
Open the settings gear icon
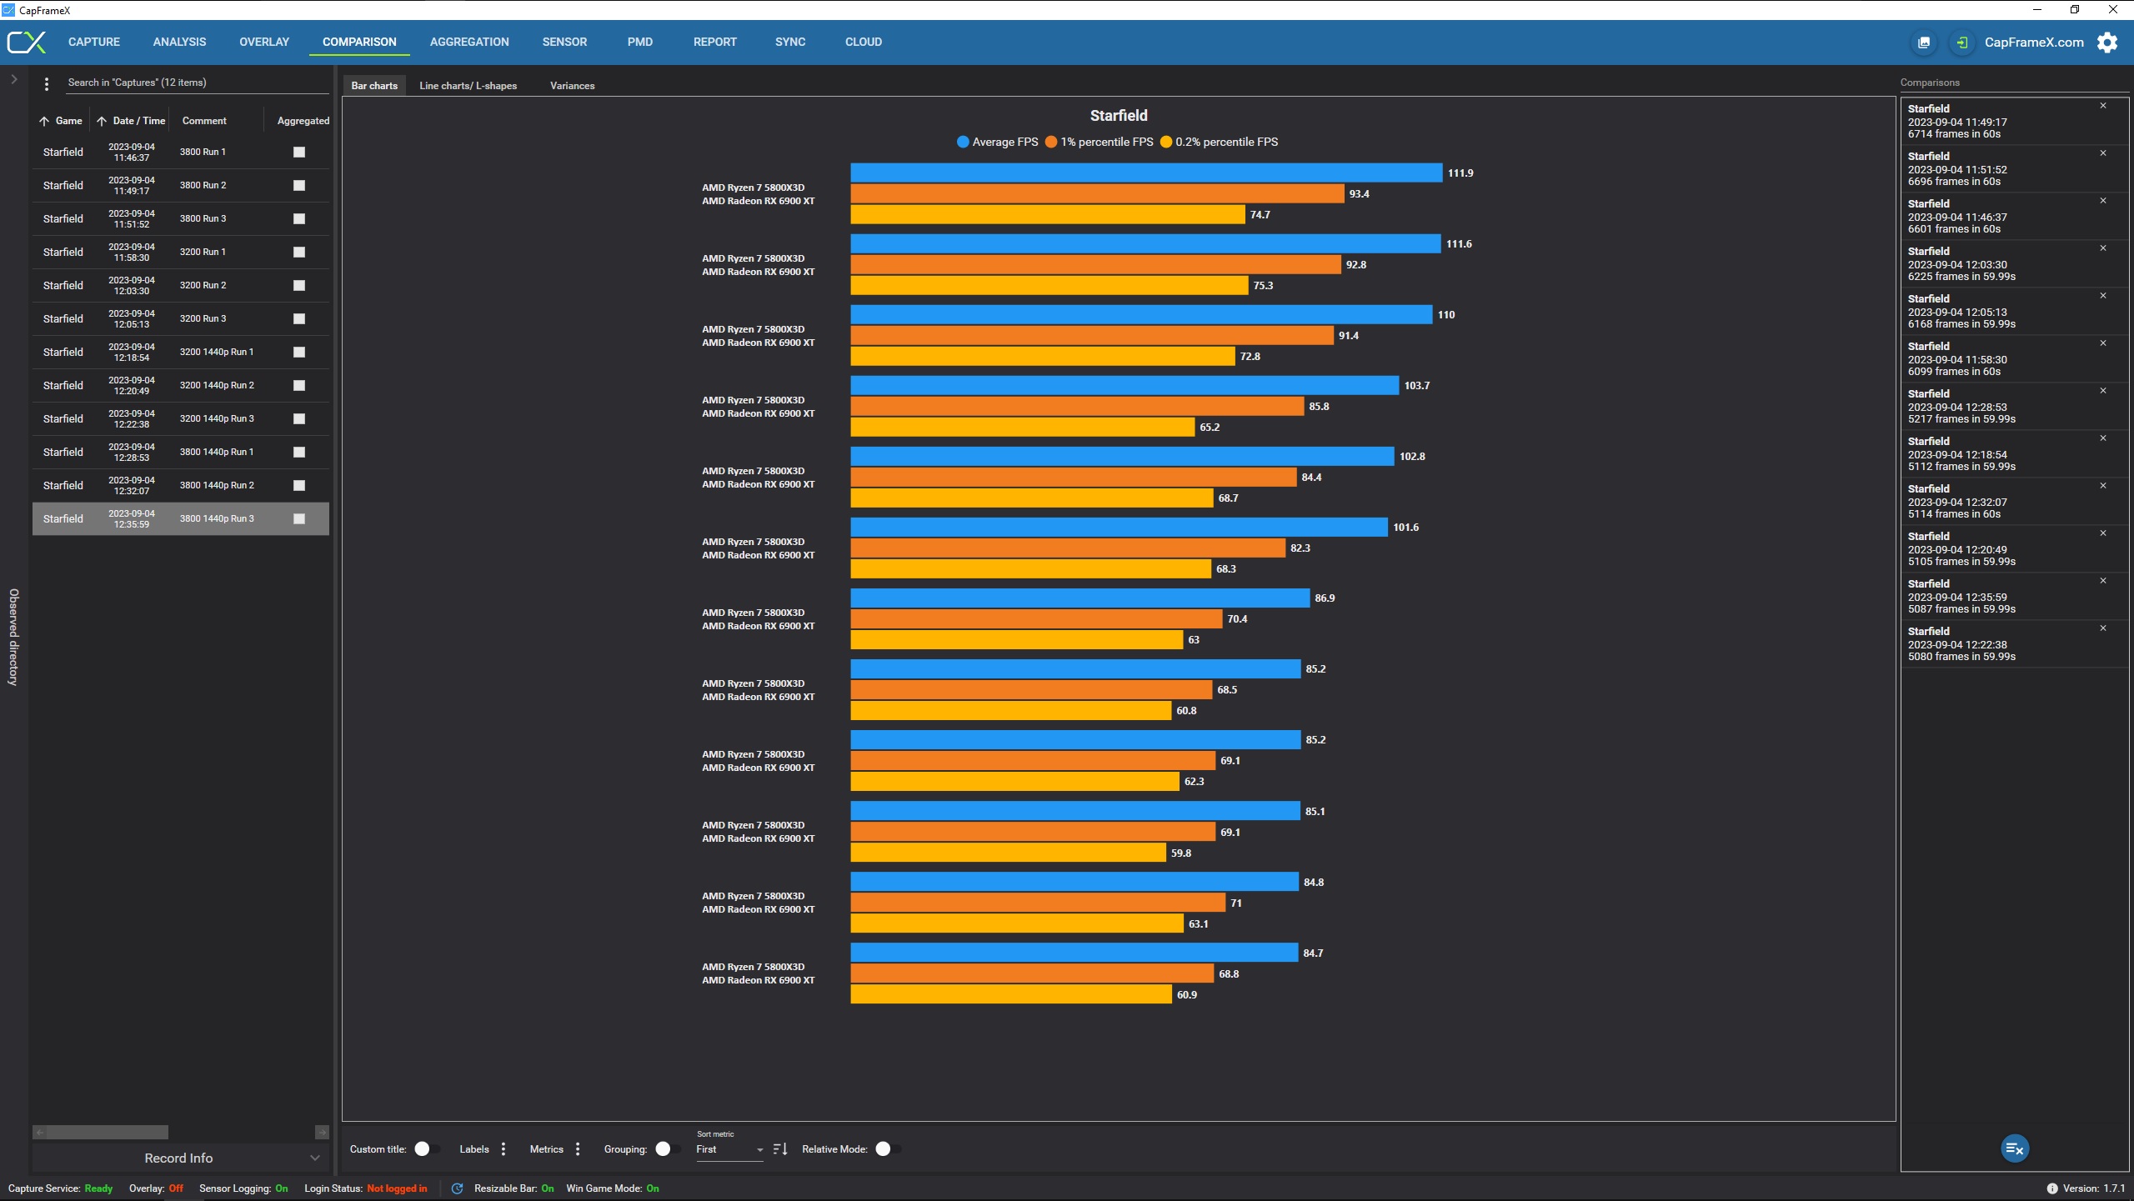pyautogui.click(x=2106, y=43)
